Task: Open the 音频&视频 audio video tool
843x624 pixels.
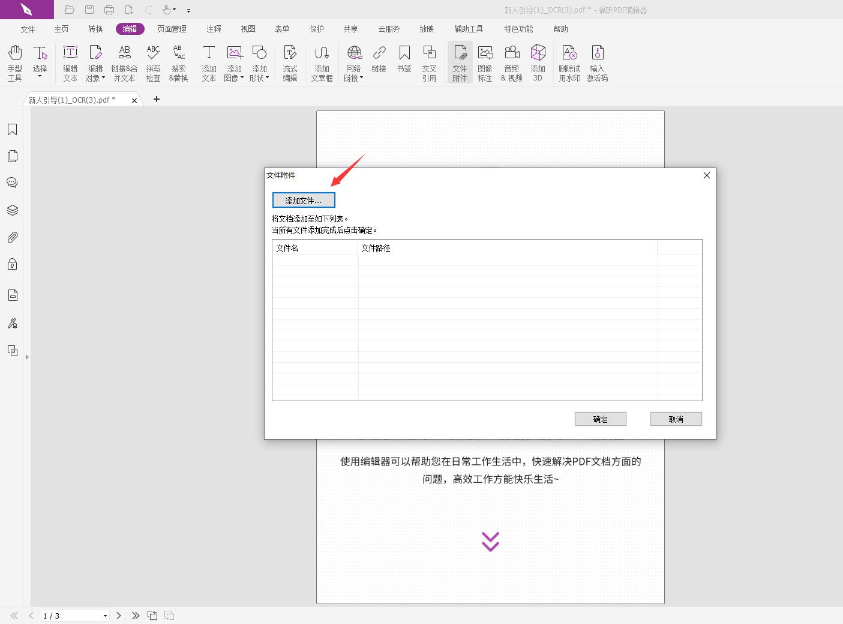Action: tap(512, 60)
